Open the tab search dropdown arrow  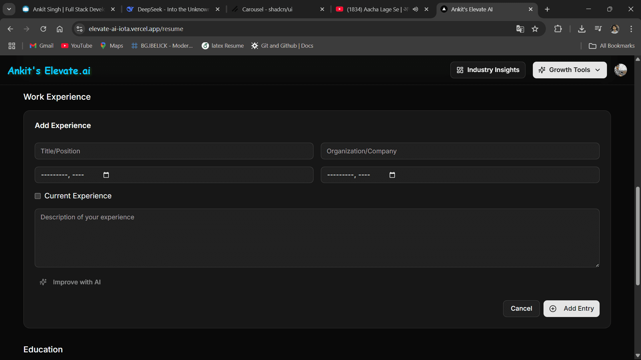point(9,9)
